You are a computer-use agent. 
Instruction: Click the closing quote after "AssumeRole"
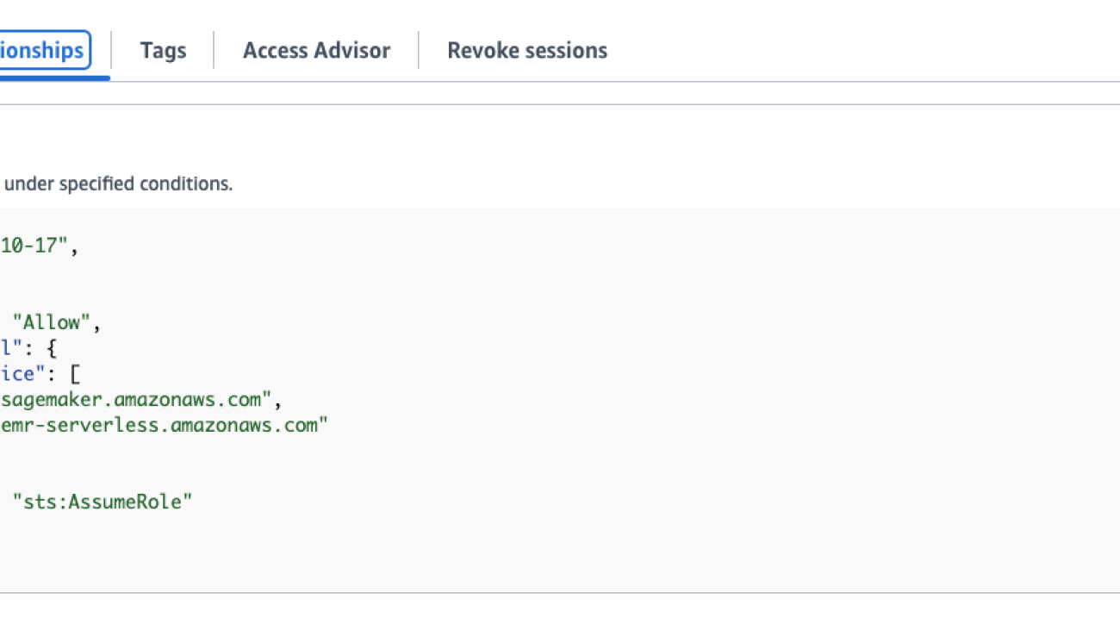coord(187,502)
